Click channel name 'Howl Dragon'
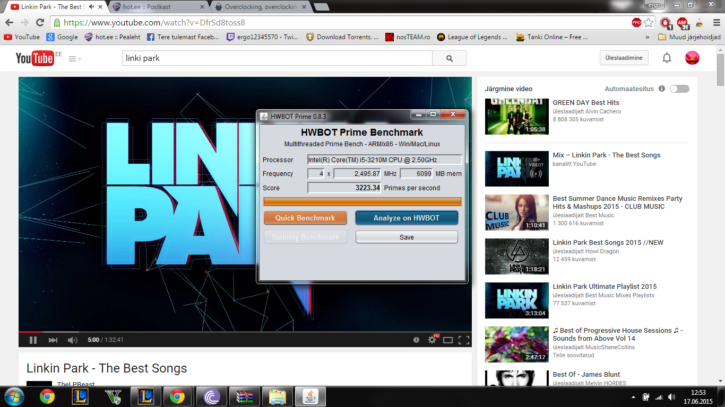 click(x=602, y=251)
